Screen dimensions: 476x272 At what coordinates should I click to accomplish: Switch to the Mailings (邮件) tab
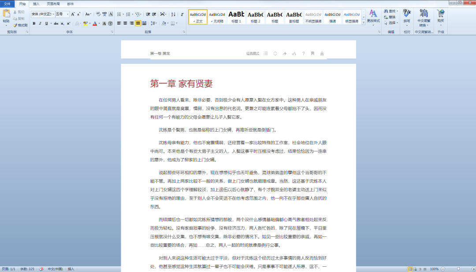[x=71, y=4]
